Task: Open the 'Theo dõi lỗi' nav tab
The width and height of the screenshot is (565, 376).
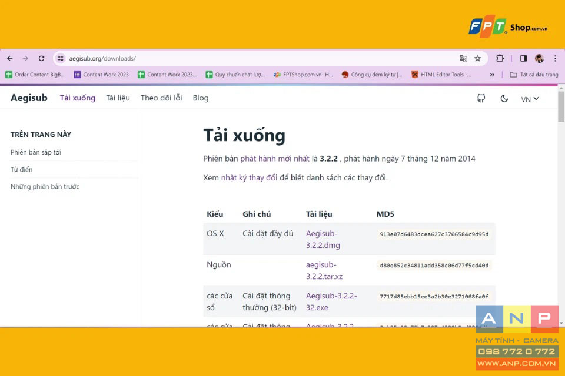Action: pyautogui.click(x=161, y=98)
